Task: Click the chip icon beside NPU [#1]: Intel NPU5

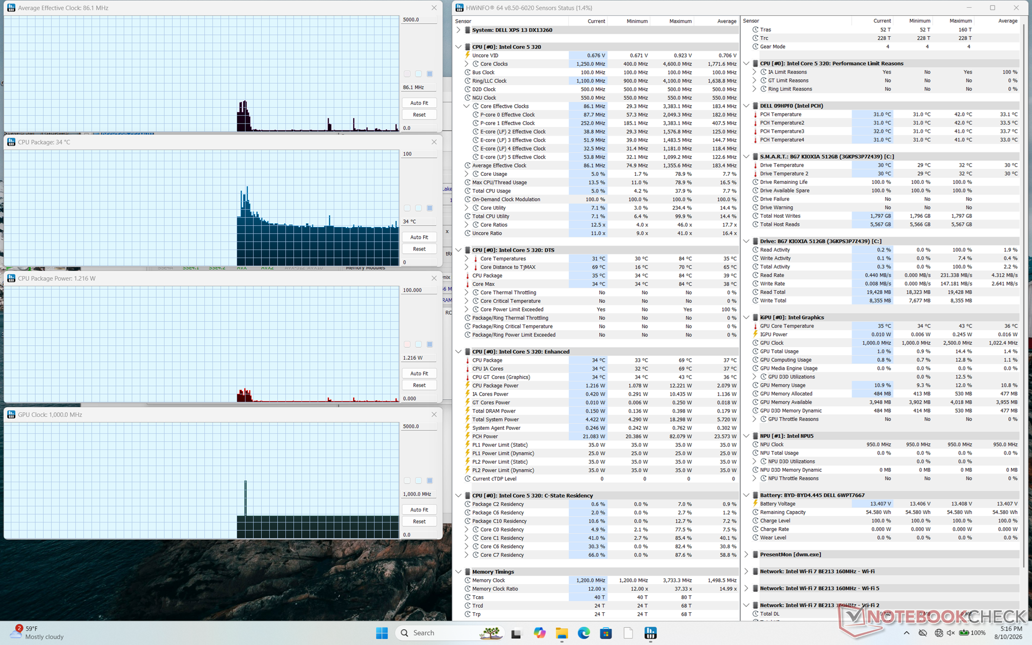Action: (x=755, y=436)
